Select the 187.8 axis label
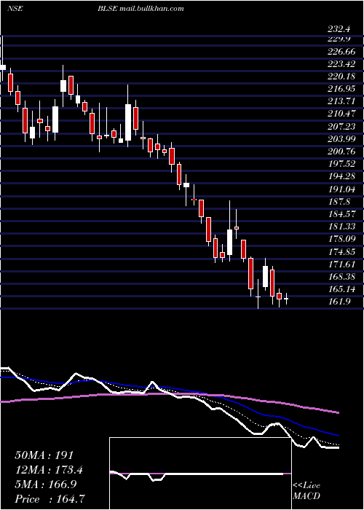 tap(339, 202)
